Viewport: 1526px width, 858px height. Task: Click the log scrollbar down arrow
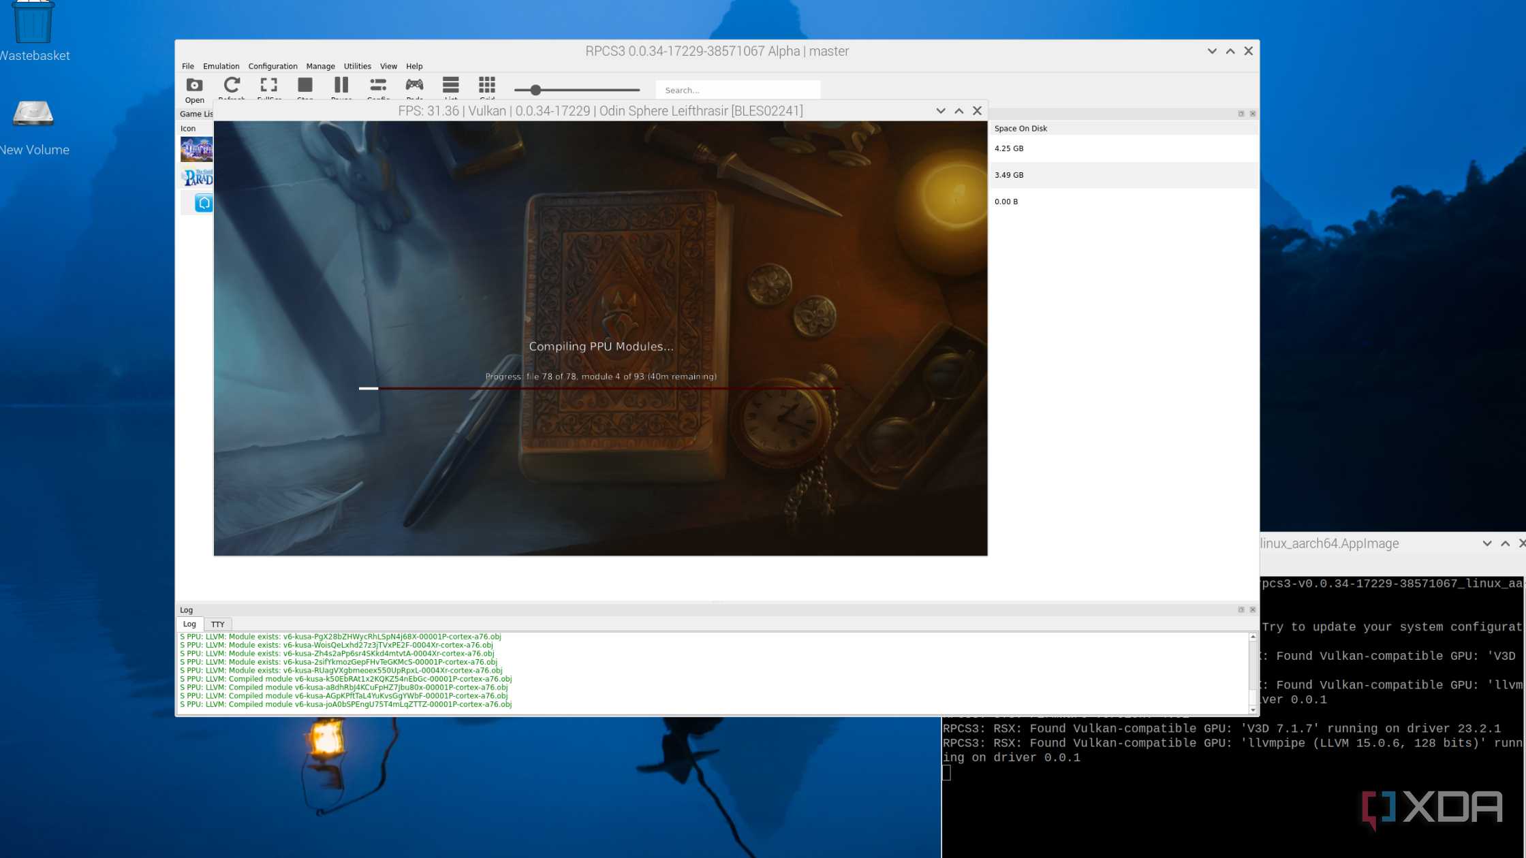(x=1252, y=710)
